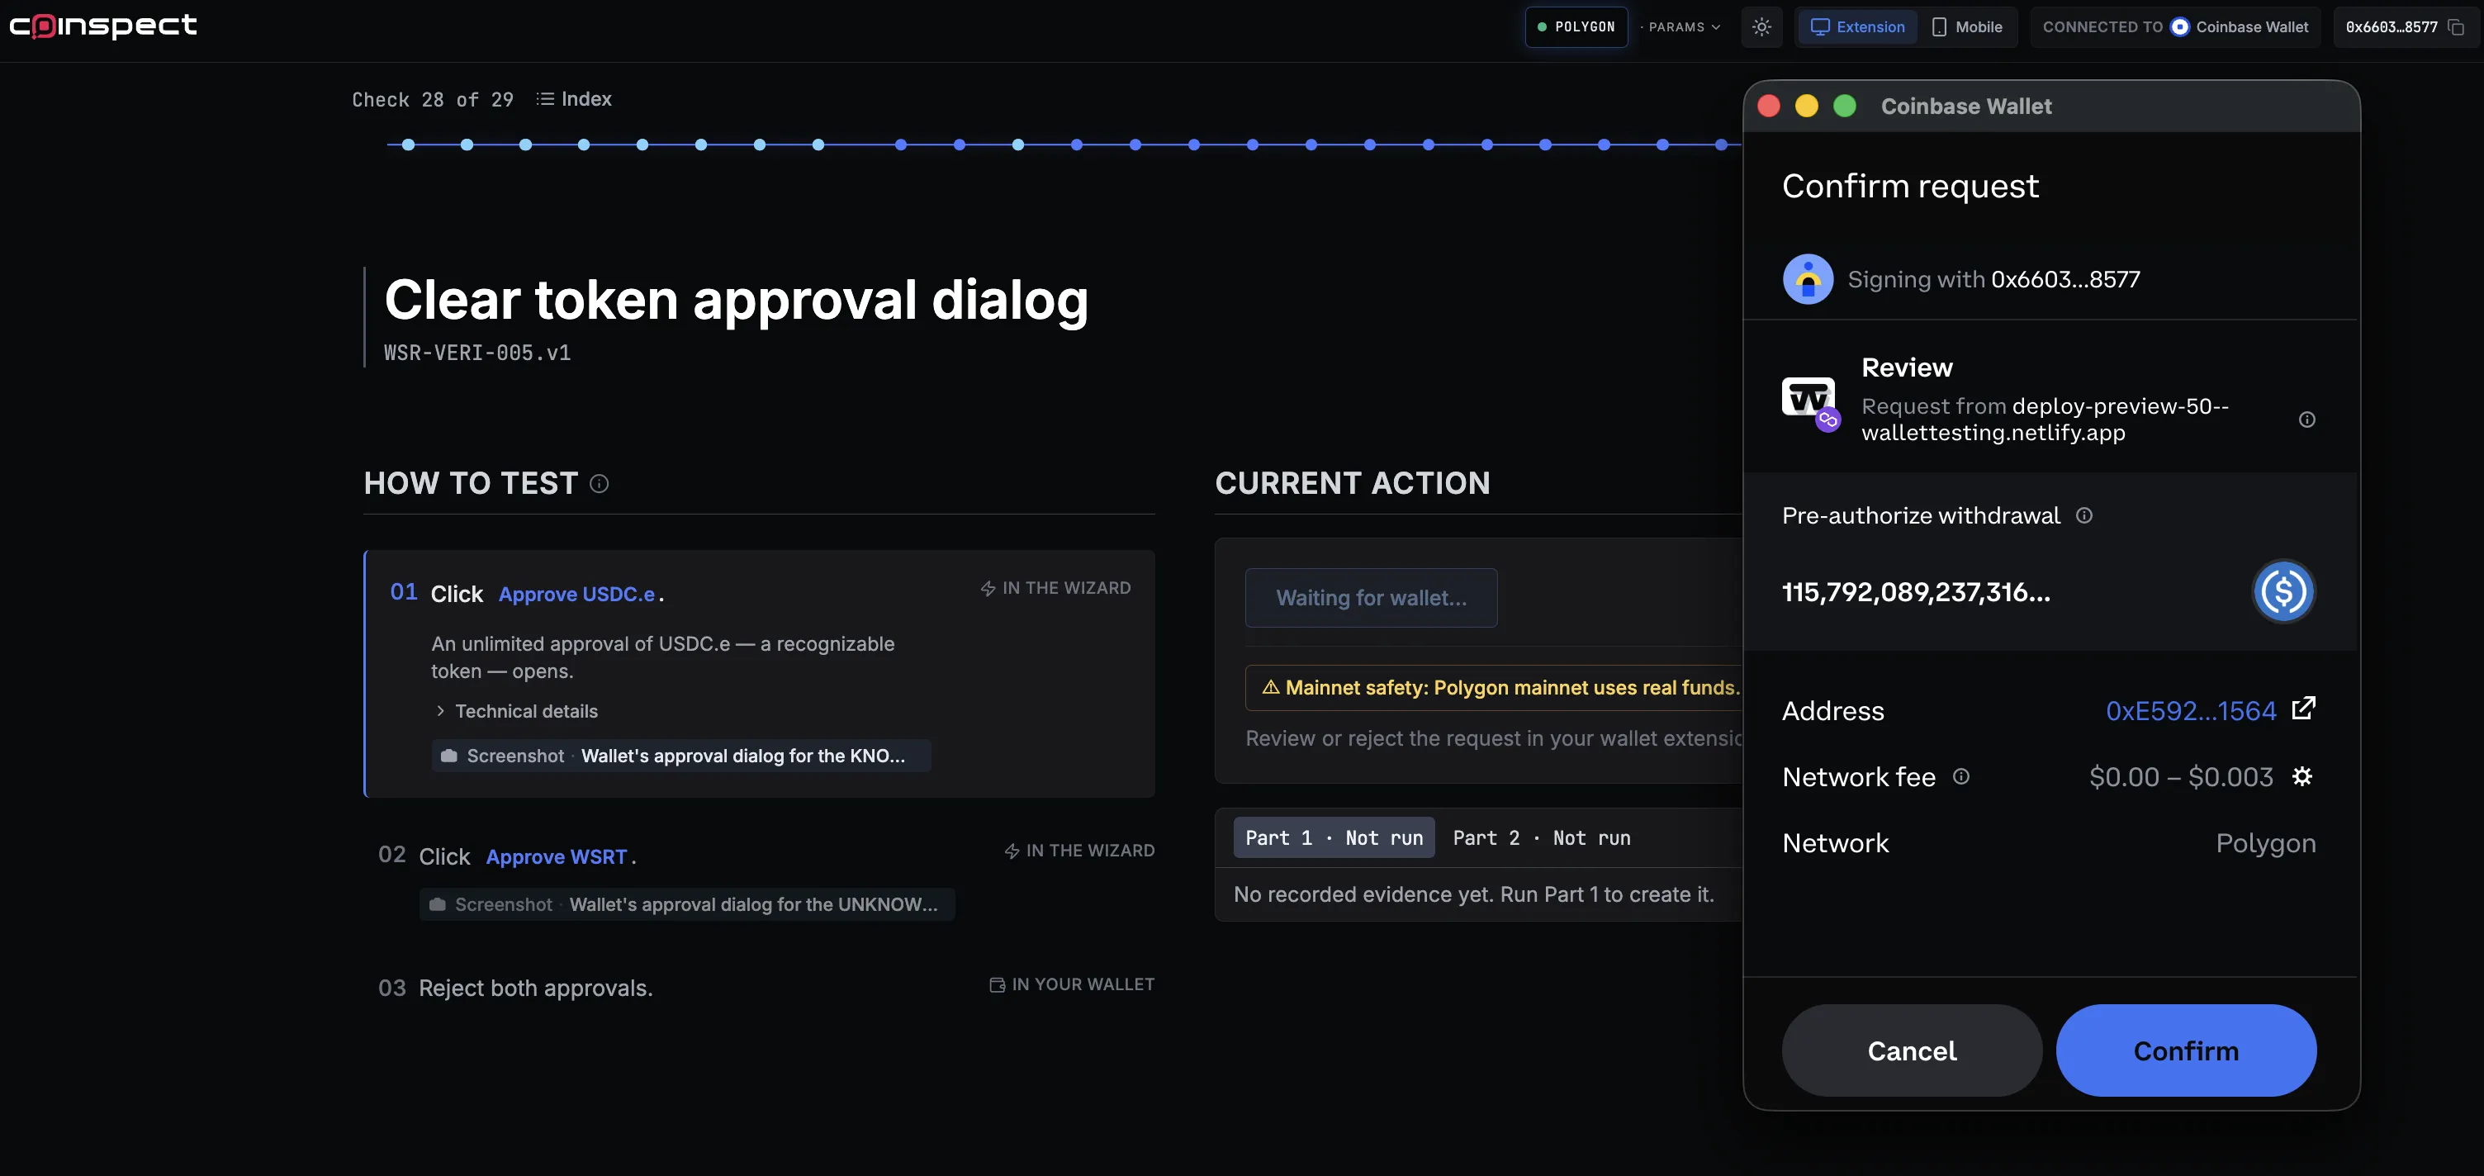Screen dimensions: 2484x1176
Task: Click the signing account avatar
Action: [x=1807, y=280]
